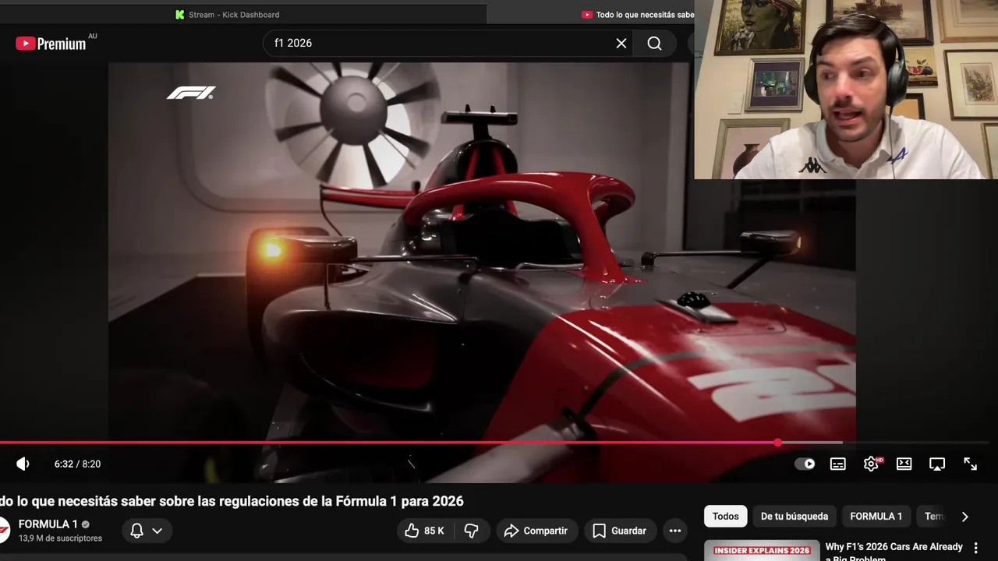Open Compartir share dialog
Screen dimensions: 998x561
537,531
